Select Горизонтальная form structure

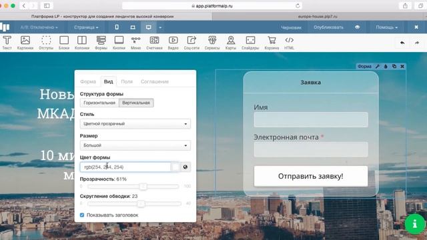[x=99, y=103]
